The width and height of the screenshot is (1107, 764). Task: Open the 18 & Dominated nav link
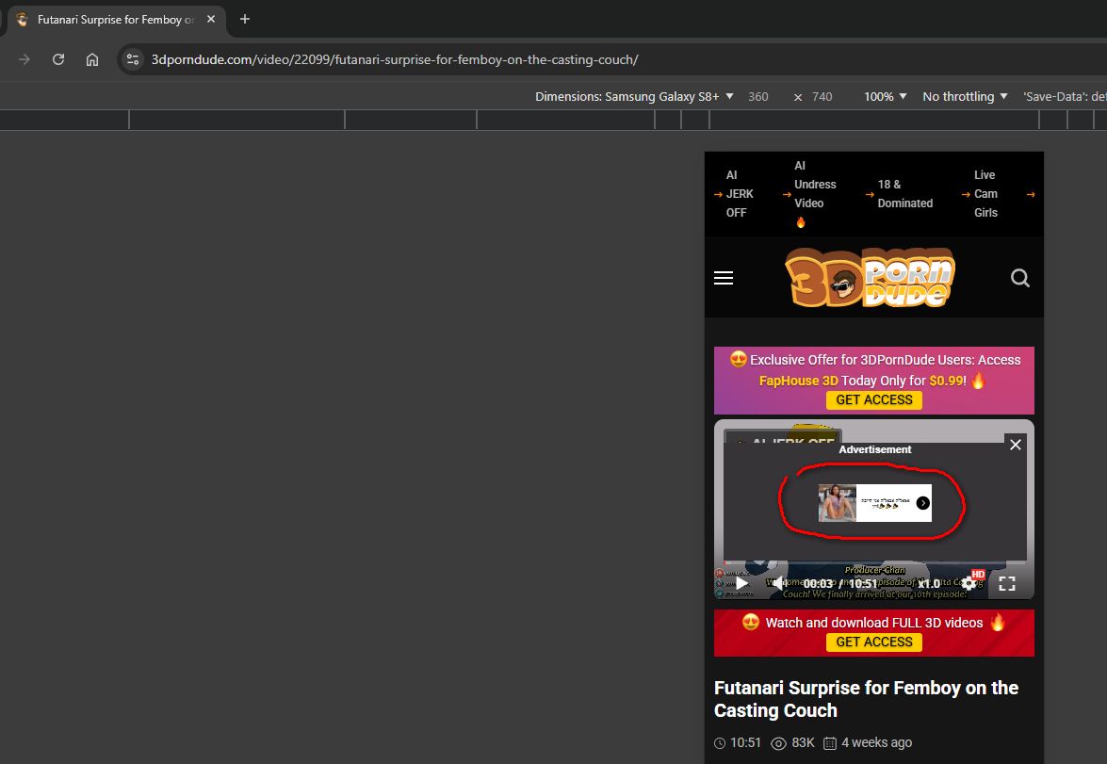(904, 193)
